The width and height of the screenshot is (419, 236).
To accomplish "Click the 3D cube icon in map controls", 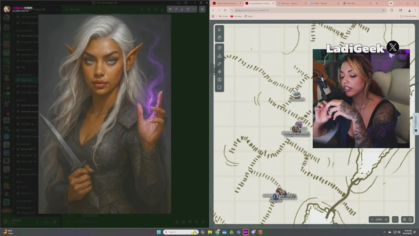I will pyautogui.click(x=404, y=219).
